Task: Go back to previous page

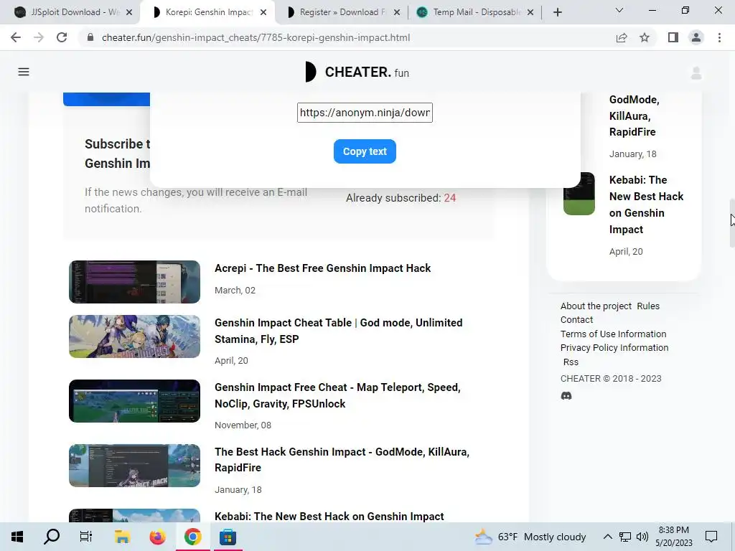Action: click(16, 37)
